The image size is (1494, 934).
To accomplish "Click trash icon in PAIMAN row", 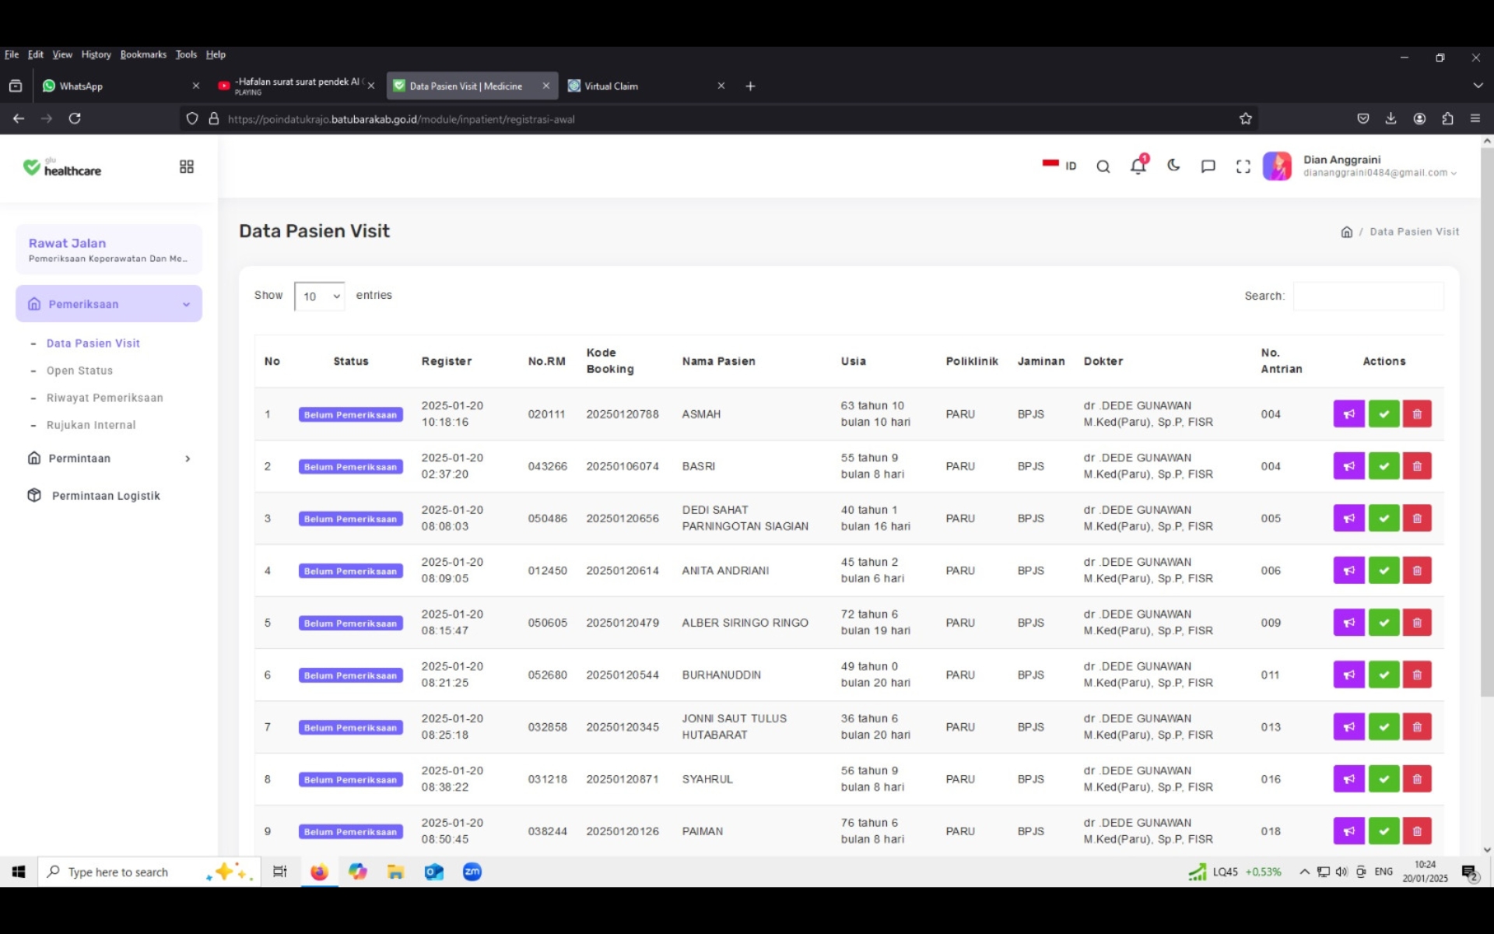I will pos(1417,831).
